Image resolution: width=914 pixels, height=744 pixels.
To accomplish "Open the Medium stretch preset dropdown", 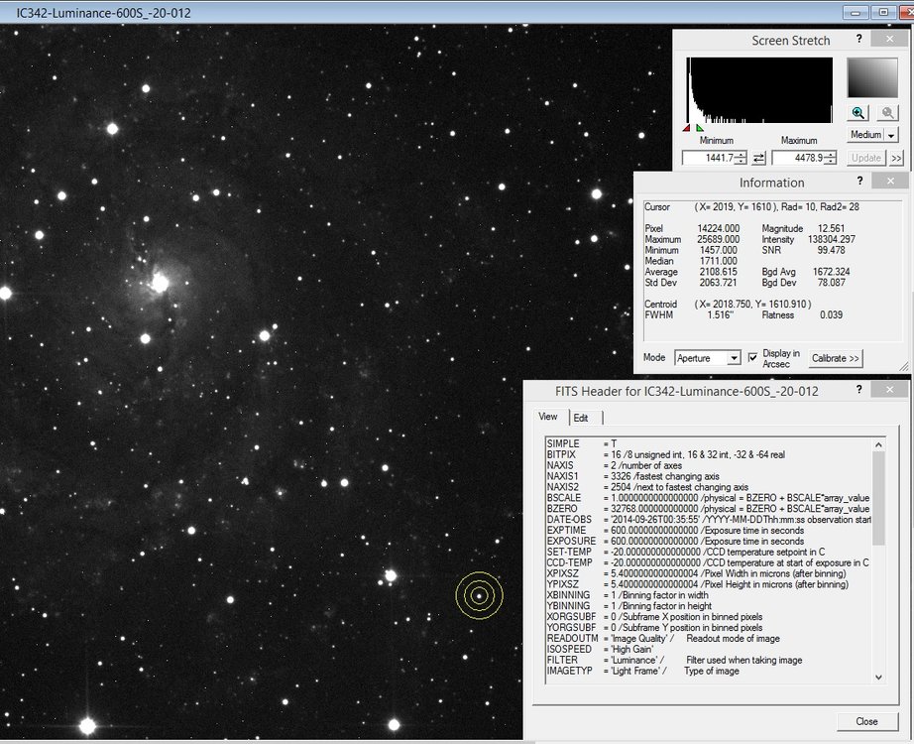I will [890, 135].
